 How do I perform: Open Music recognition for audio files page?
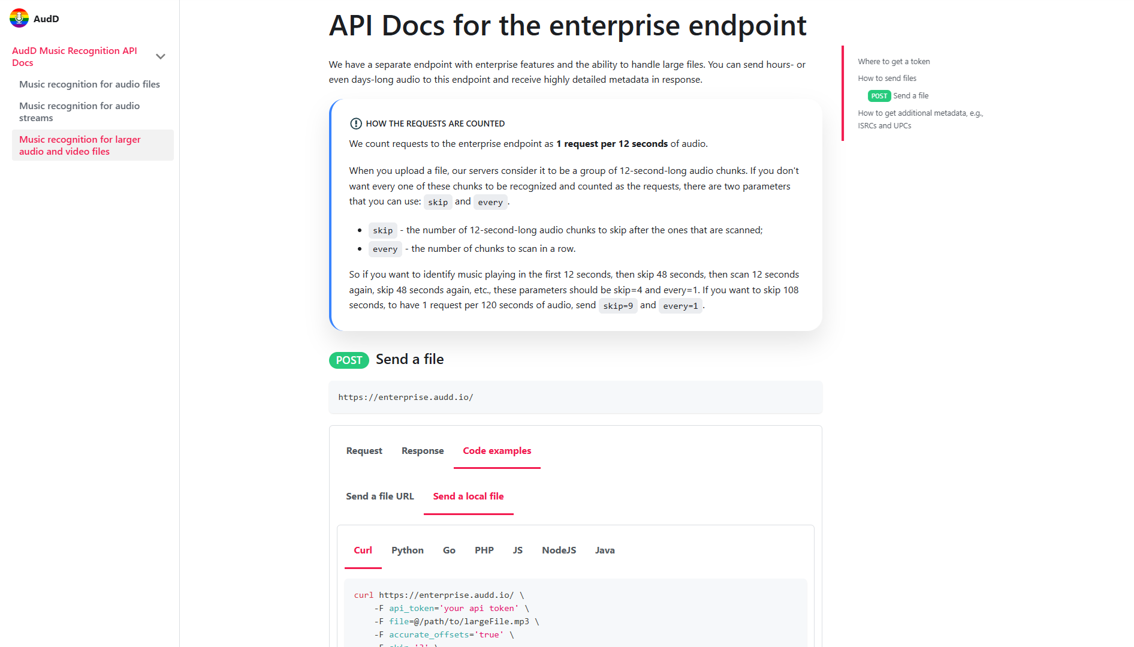click(89, 84)
